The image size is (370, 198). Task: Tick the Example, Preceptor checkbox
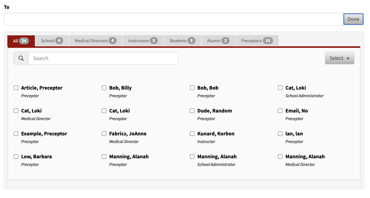pos(16,134)
